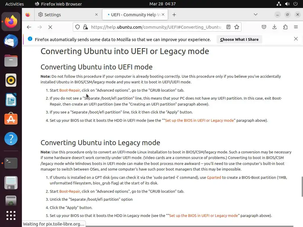Open LibreOffice Writer from the dock
Viewport: 303px width, 227px height.
point(11,100)
